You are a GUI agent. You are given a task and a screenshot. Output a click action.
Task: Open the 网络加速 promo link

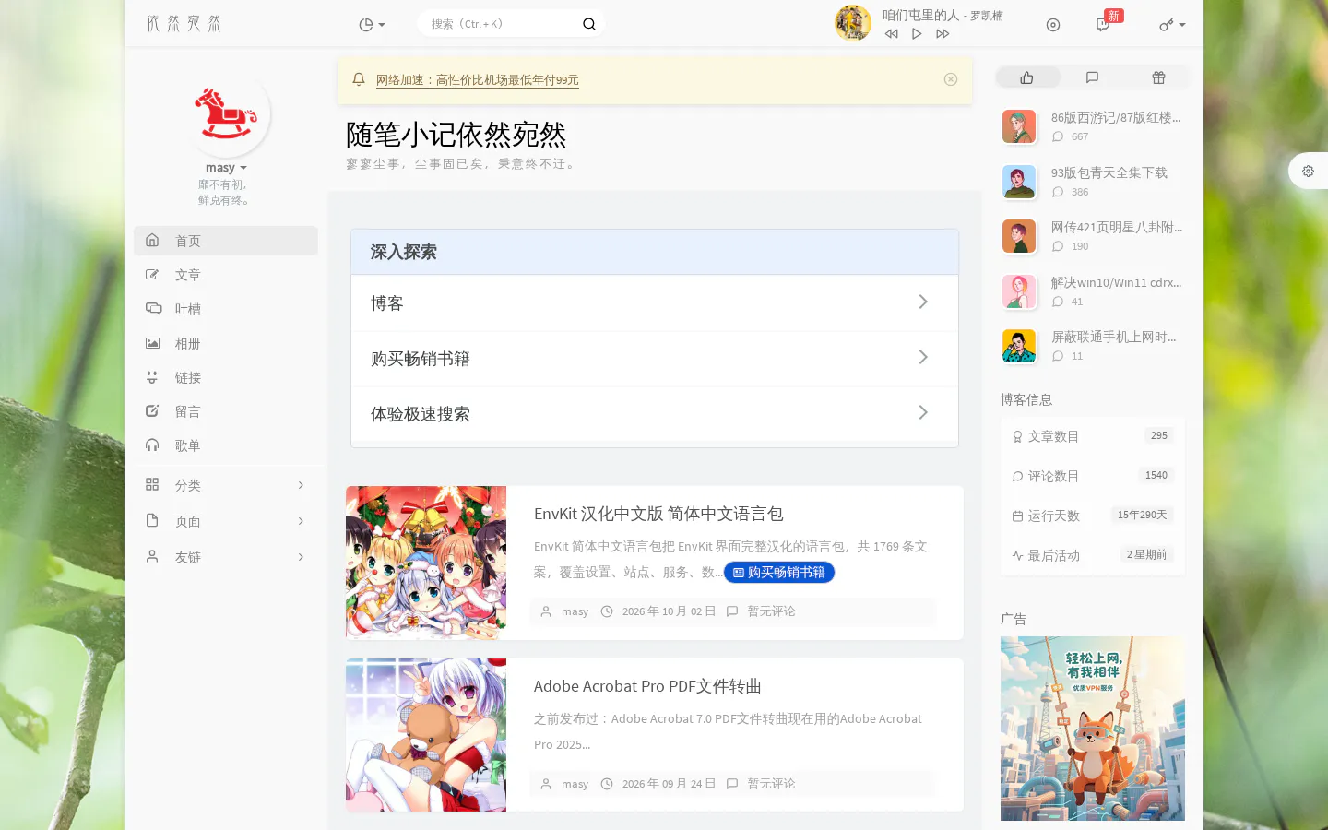tap(478, 80)
